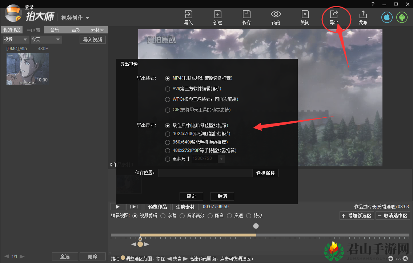Open the 1280x720 custom size dropdown

pos(221,159)
